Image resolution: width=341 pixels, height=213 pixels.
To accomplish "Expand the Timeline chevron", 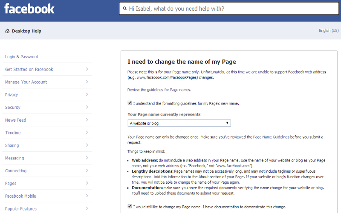I will [x=87, y=132].
